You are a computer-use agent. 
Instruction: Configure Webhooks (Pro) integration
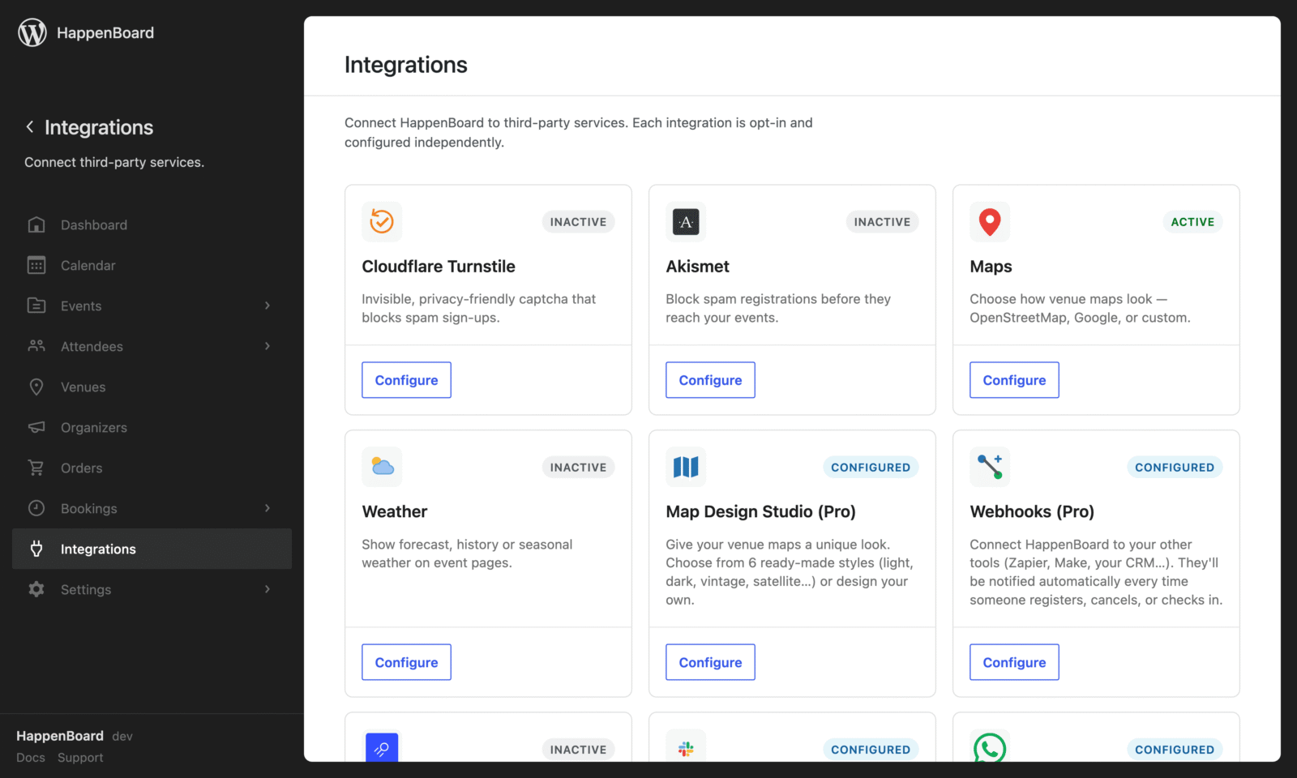click(x=1014, y=662)
